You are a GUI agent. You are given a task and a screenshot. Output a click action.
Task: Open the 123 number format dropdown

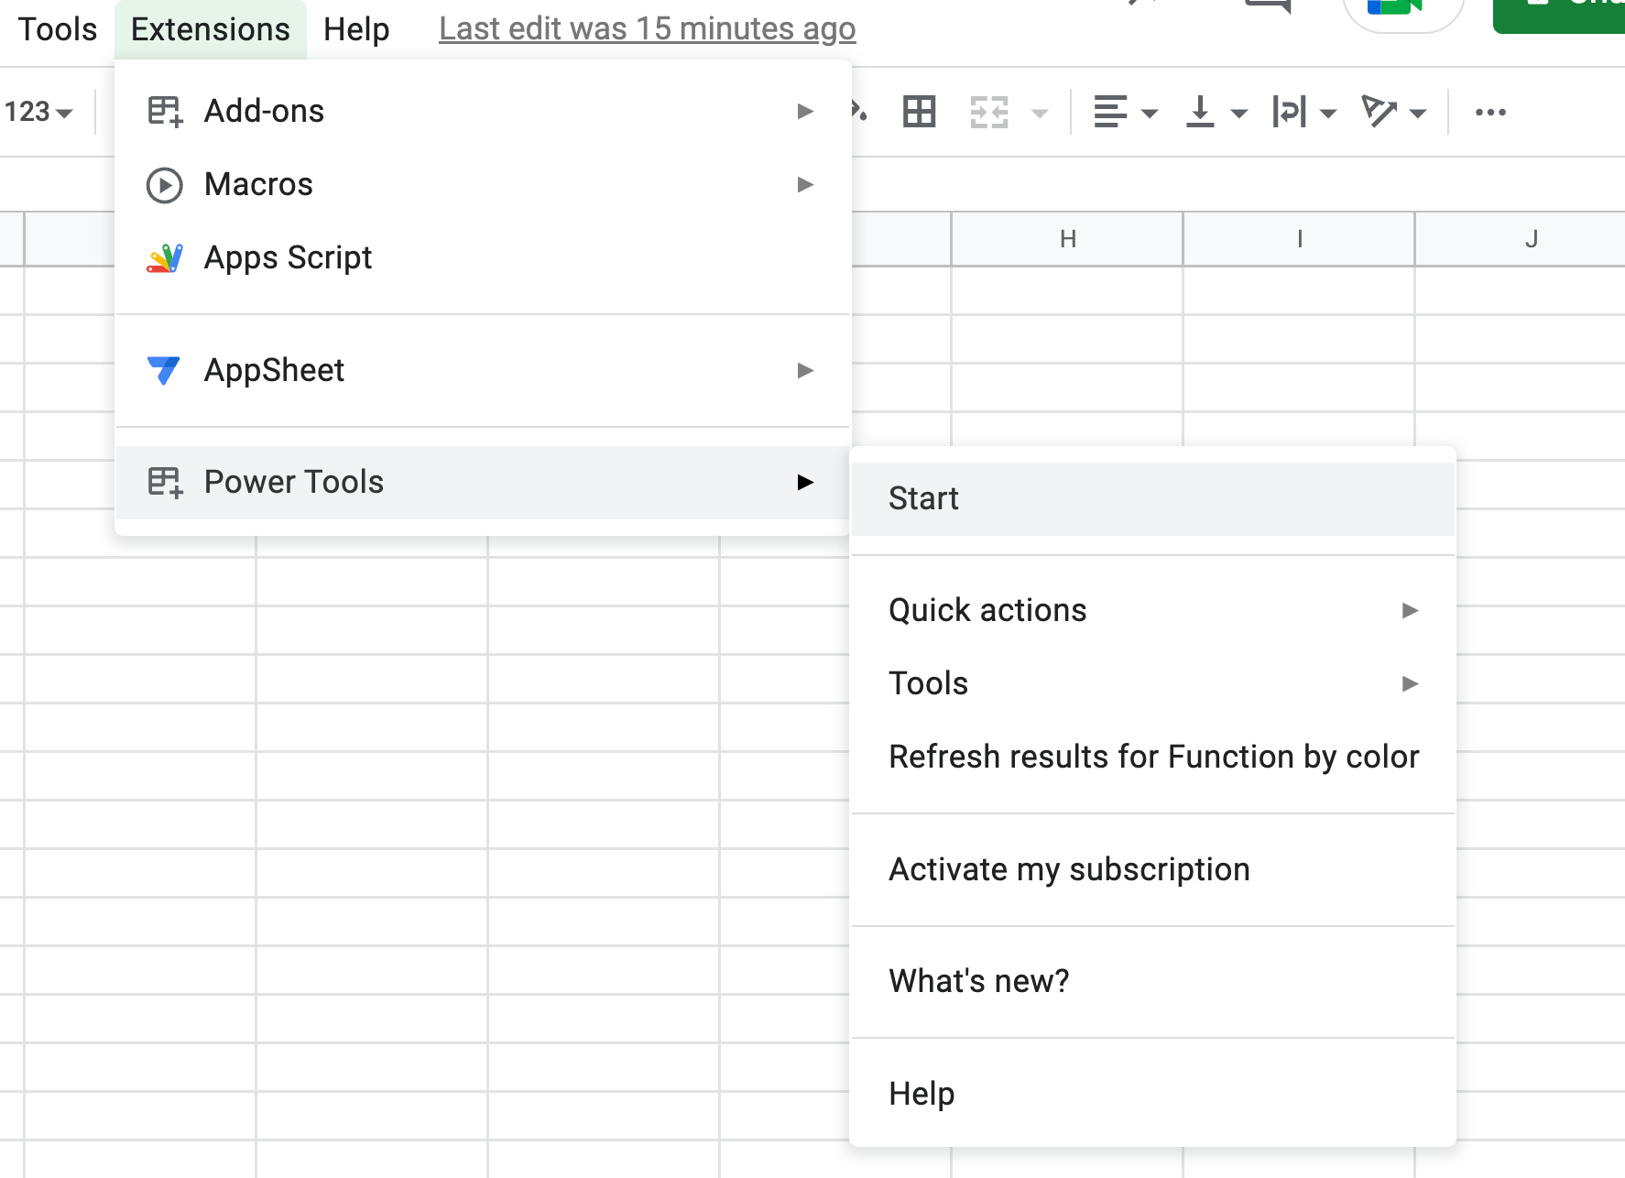tap(38, 112)
